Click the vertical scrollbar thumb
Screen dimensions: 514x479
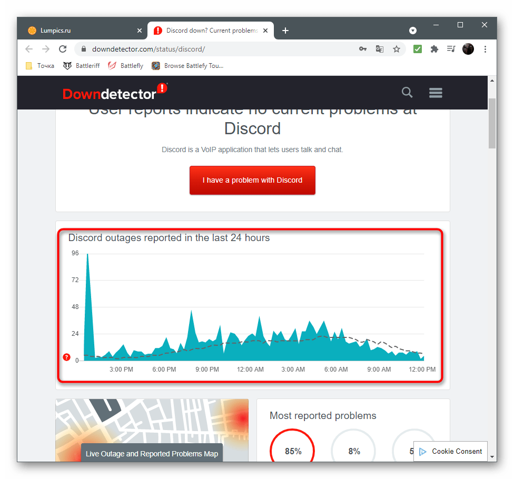click(x=492, y=123)
